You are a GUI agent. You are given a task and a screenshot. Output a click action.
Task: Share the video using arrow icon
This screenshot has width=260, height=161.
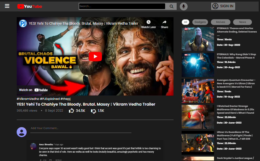tap(164, 22)
